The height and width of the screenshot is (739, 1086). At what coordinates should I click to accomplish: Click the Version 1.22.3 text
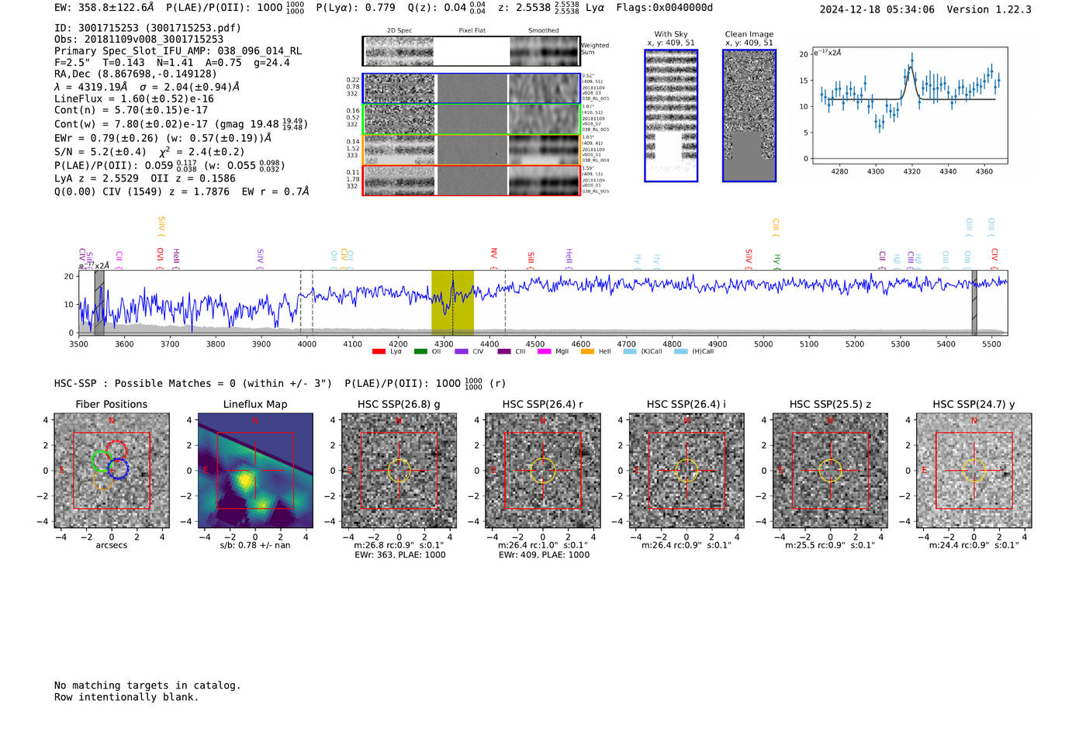click(989, 9)
